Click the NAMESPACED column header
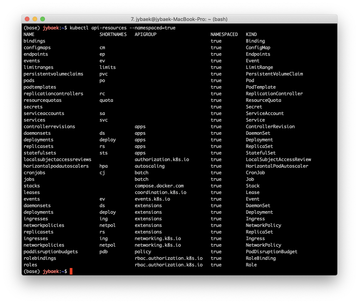The image size is (359, 304). pos(224,34)
